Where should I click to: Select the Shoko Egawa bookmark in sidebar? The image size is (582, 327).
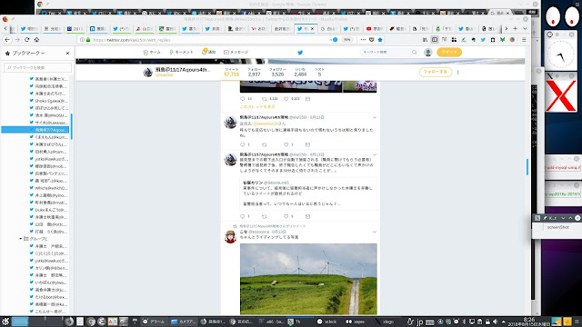[48, 101]
